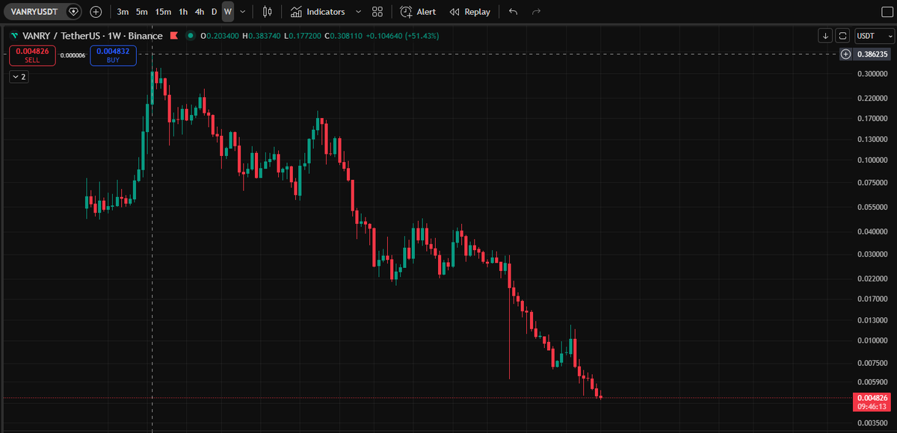Click the H0.383740 high value in the legend
This screenshot has width=897, height=433.
coord(261,36)
